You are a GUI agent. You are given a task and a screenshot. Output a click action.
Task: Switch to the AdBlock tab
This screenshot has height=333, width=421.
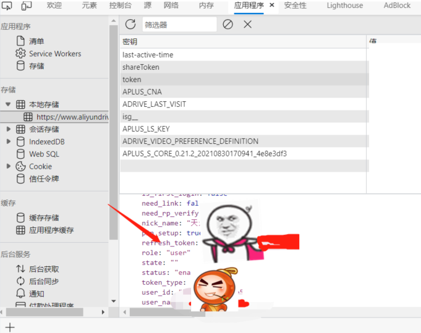click(x=397, y=6)
